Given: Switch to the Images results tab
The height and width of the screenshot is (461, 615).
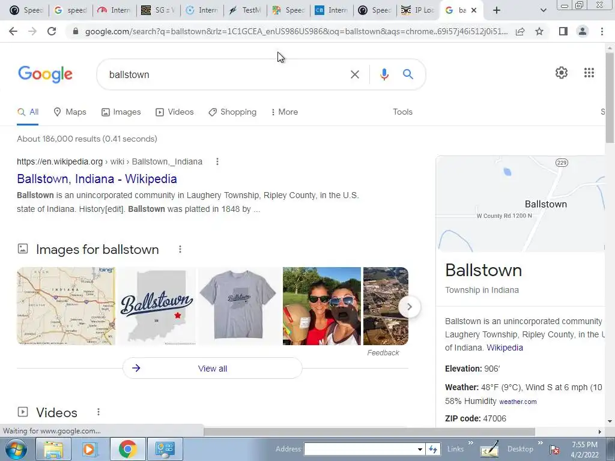Looking at the screenshot, I should 121,112.
